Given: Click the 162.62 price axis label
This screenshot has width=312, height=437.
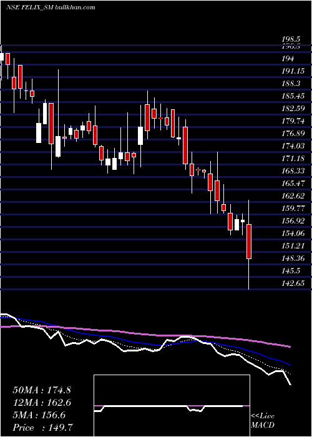Looking at the screenshot, I should (293, 196).
